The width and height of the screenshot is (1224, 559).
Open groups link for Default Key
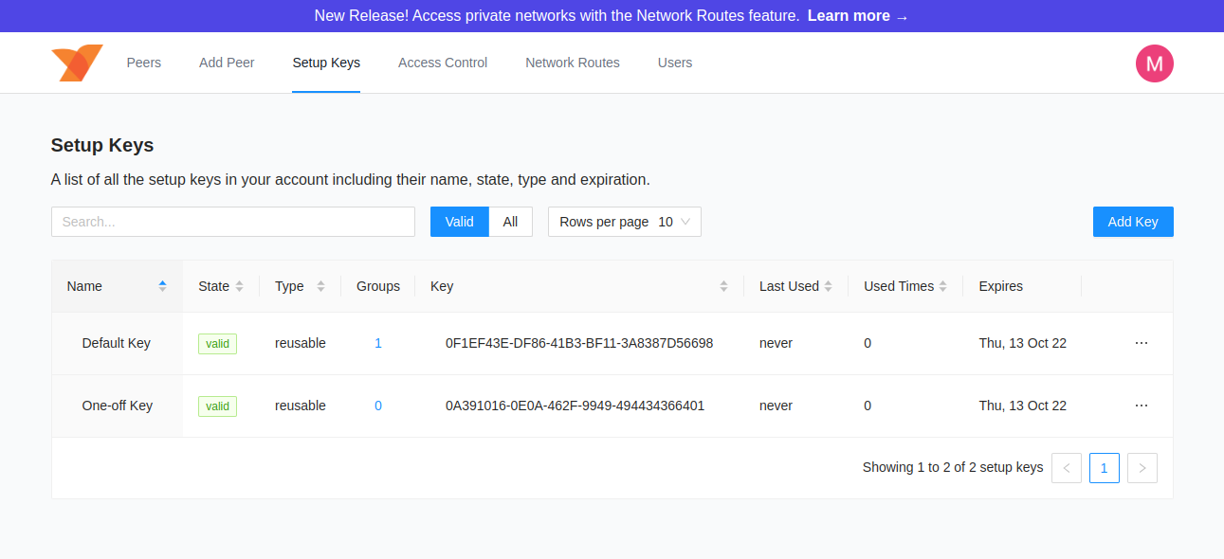tap(378, 343)
